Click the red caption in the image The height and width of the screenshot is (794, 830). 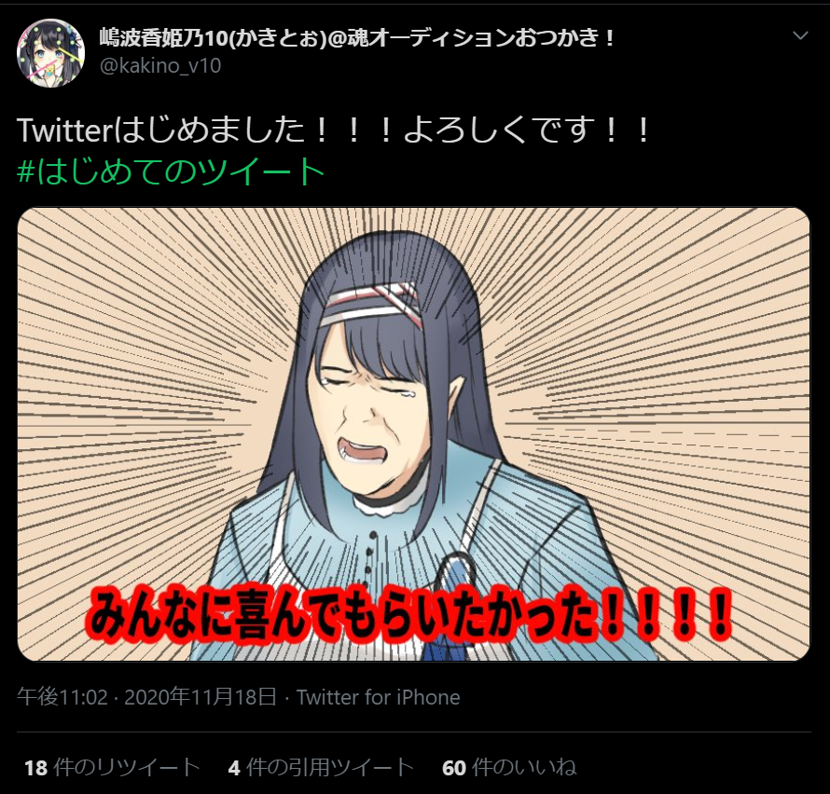(410, 615)
